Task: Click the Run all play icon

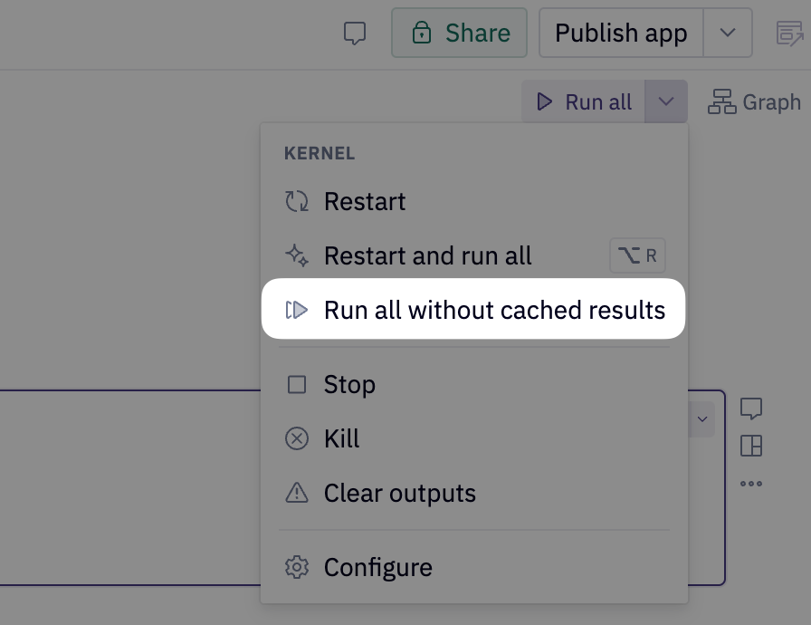Action: [x=543, y=101]
